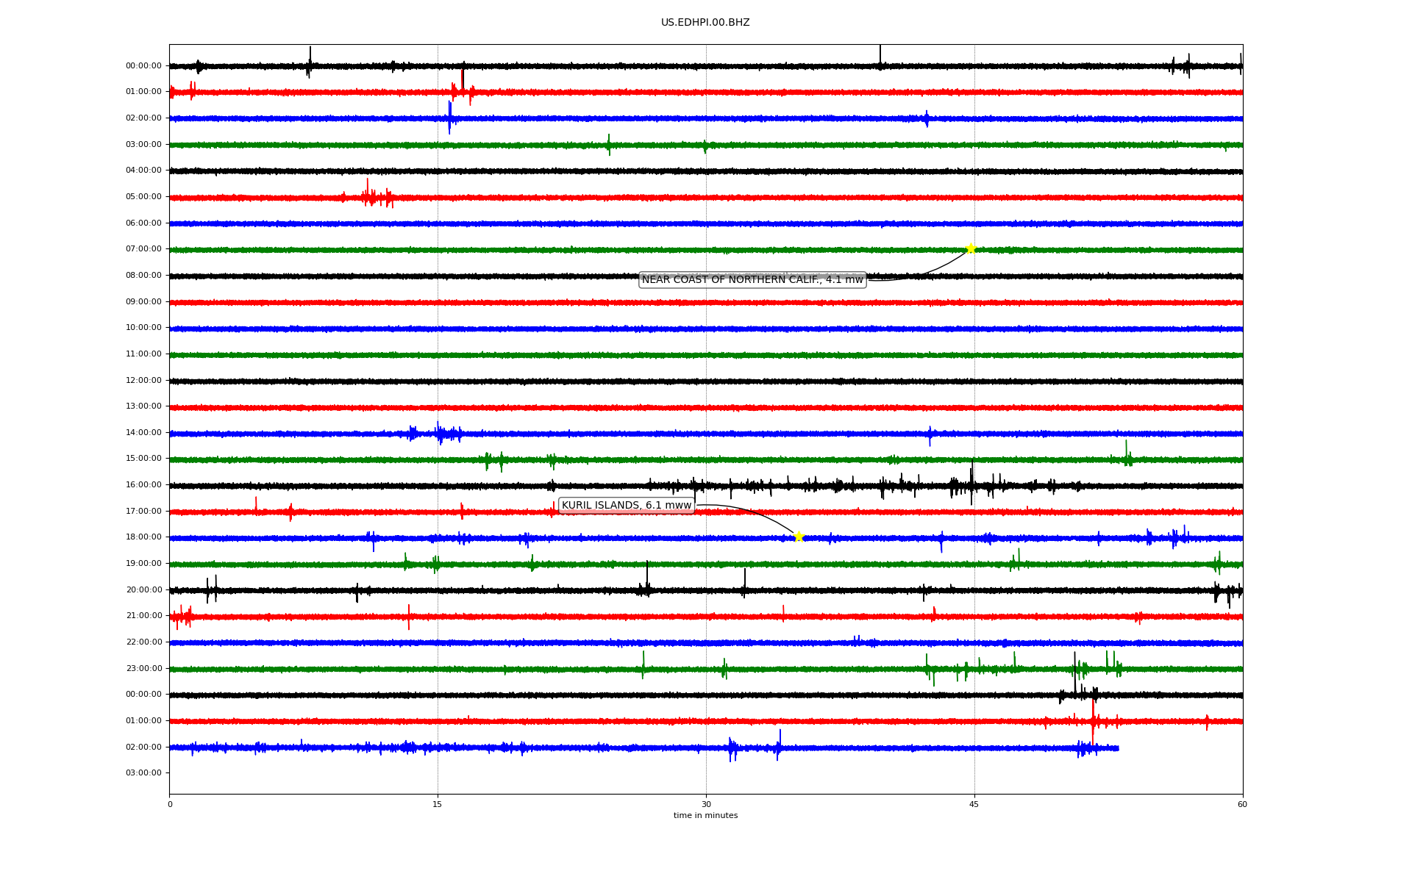
Task: Click the x-axis tick label 30
Action: (x=706, y=804)
